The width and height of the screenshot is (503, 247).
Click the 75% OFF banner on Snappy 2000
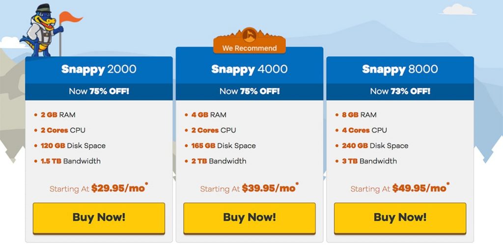click(x=99, y=91)
